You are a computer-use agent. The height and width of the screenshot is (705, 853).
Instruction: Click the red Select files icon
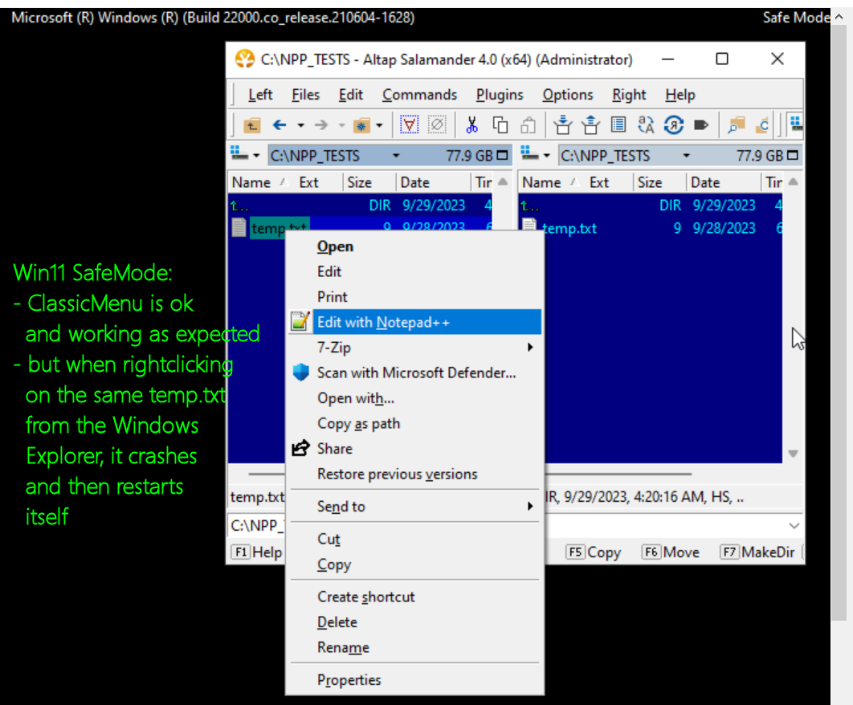(409, 125)
